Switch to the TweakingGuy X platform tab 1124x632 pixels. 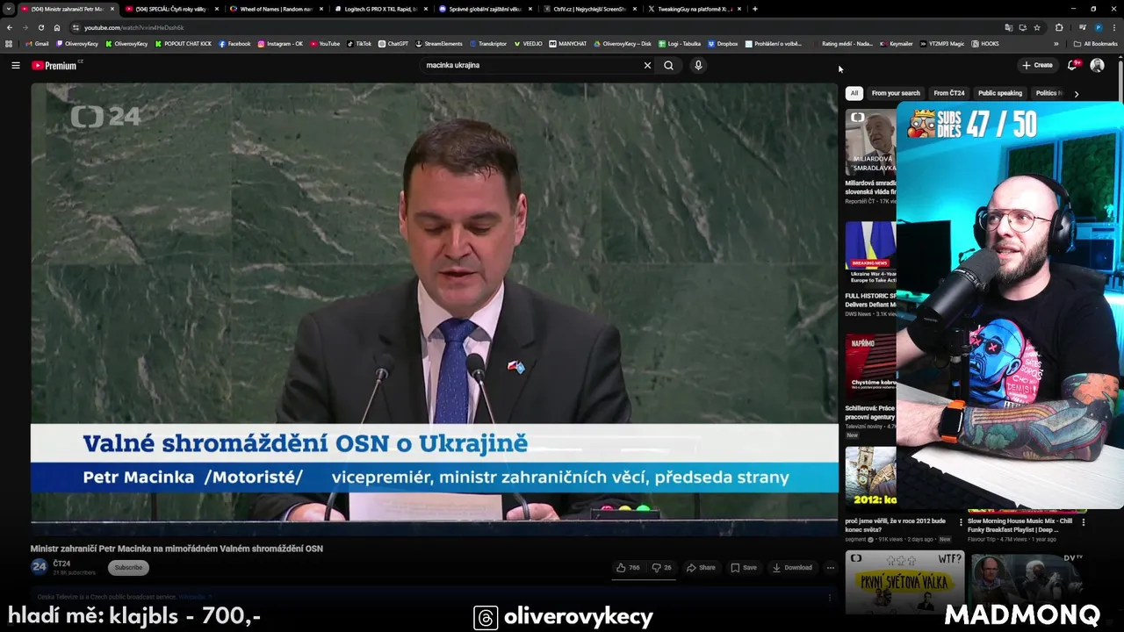(694, 9)
